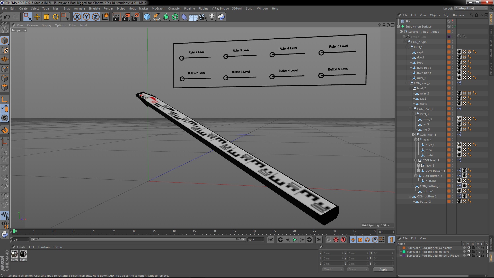Toggle Parameter keyframe recording P icon
This screenshot has height=278, width=494.
375,240
